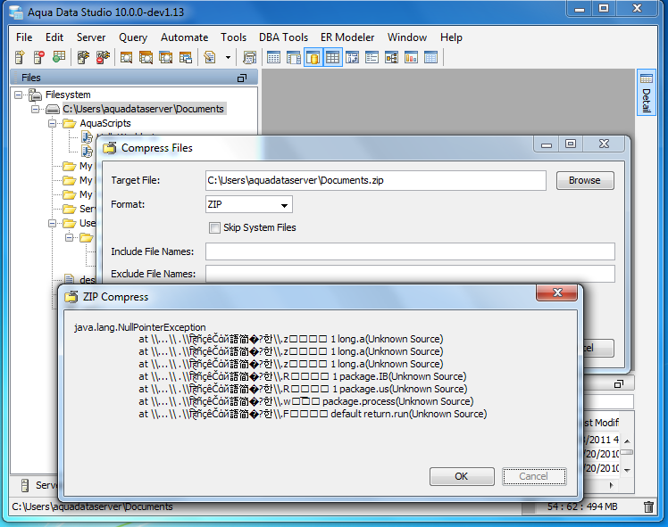Click the Disconnect Server icon with red badge
The height and width of the screenshot is (527, 668).
click(x=103, y=57)
